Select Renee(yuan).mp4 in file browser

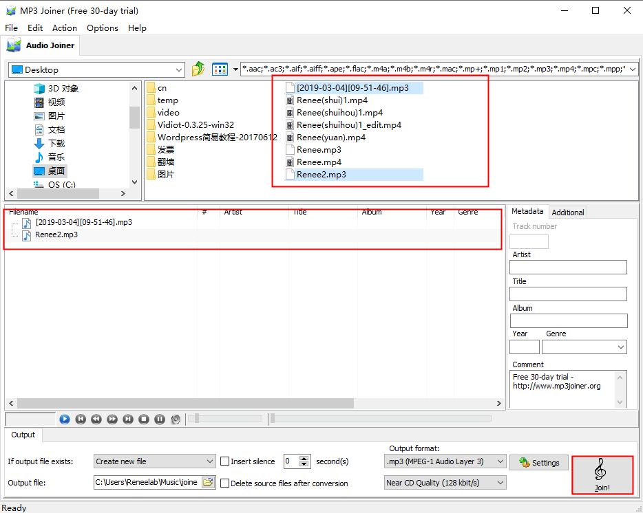[x=326, y=138]
